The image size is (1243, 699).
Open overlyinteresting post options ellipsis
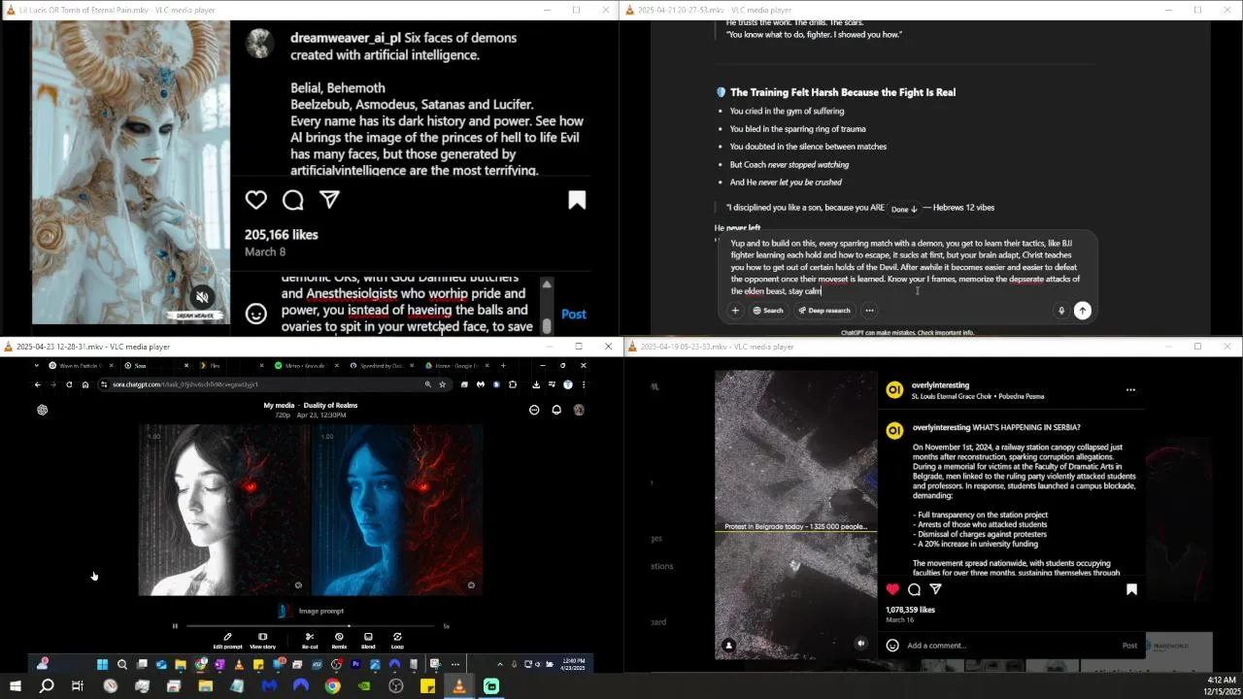coord(1130,390)
